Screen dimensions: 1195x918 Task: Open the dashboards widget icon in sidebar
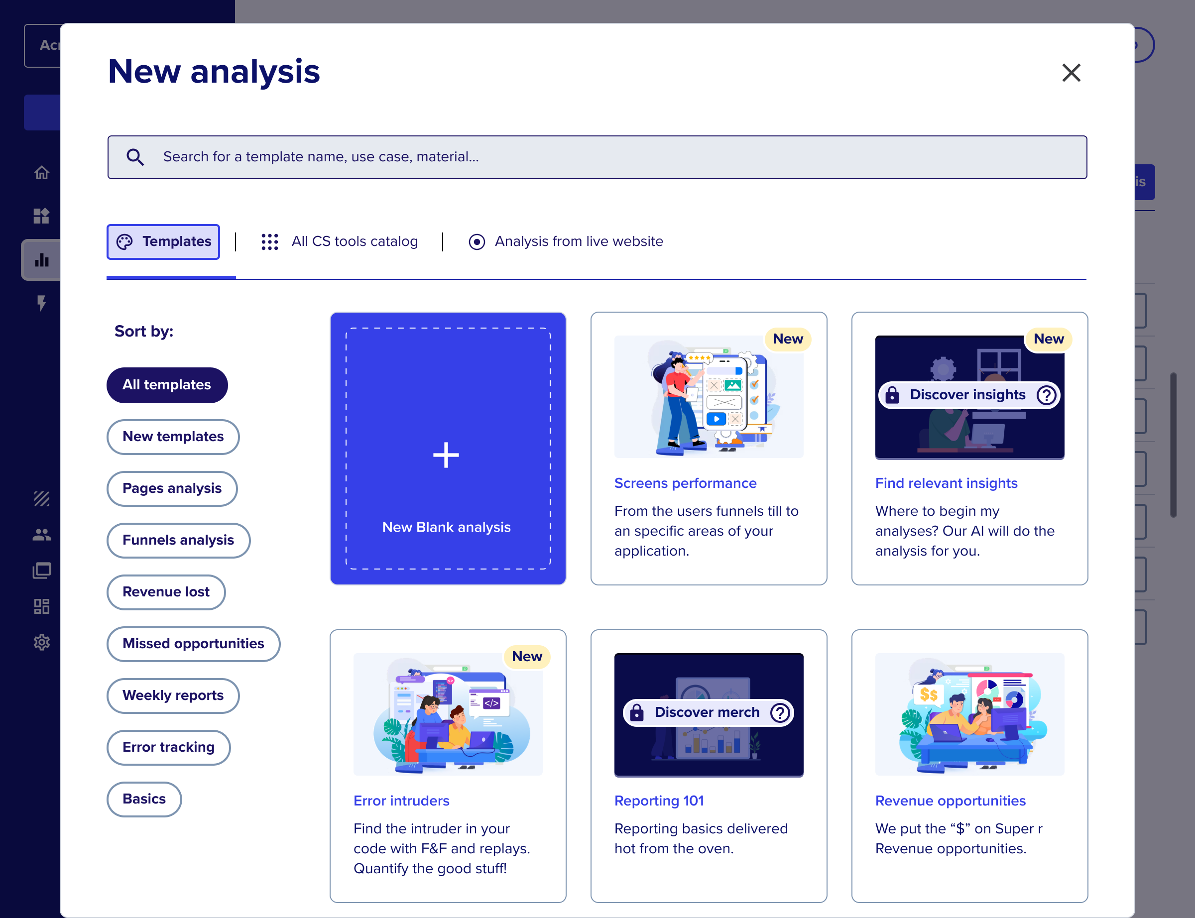click(41, 216)
